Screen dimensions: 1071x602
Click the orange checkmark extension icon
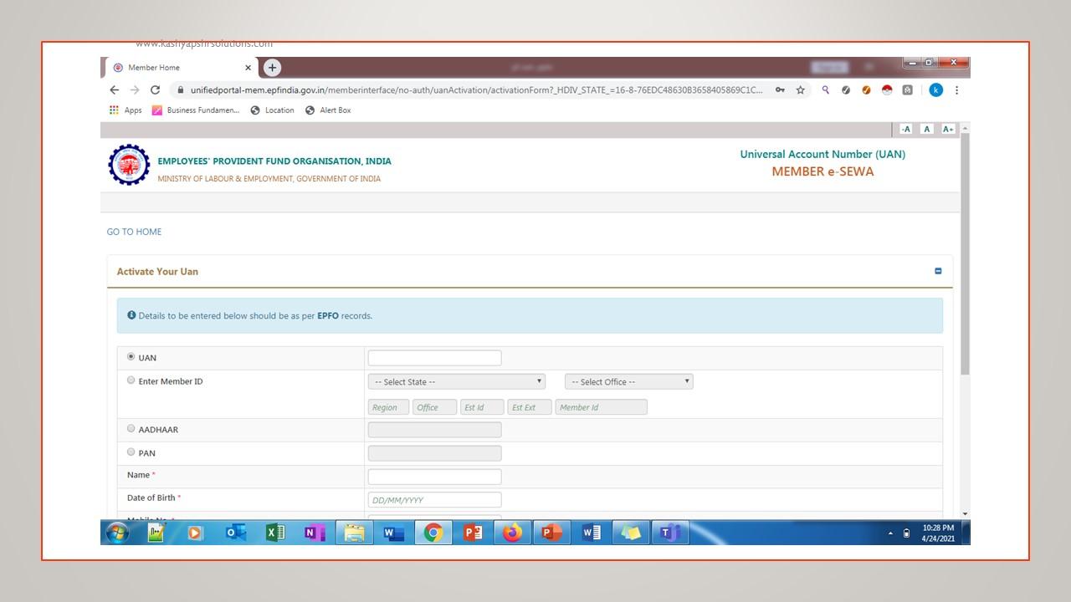point(866,90)
